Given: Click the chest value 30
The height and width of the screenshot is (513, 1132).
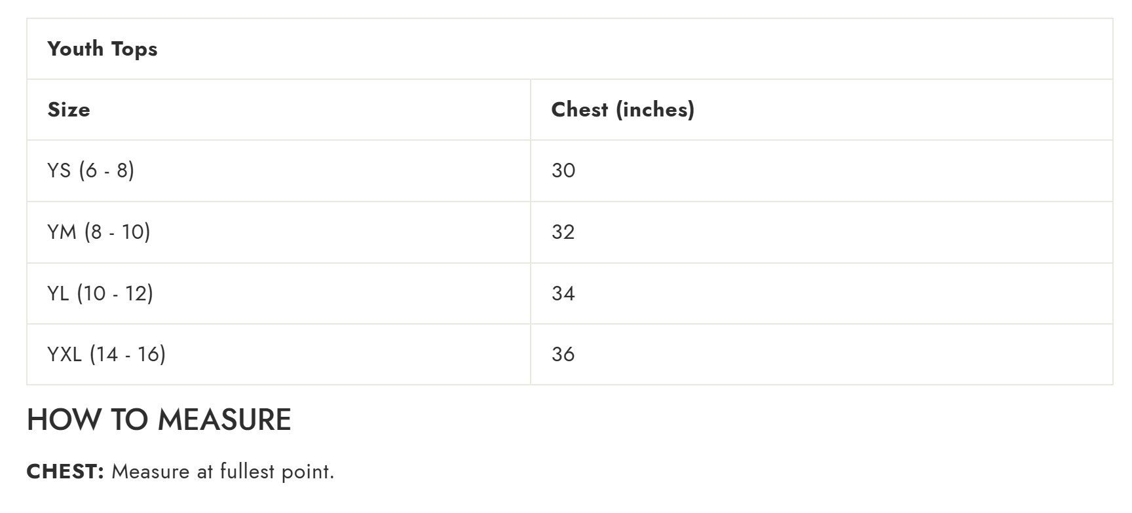Looking at the screenshot, I should (563, 171).
